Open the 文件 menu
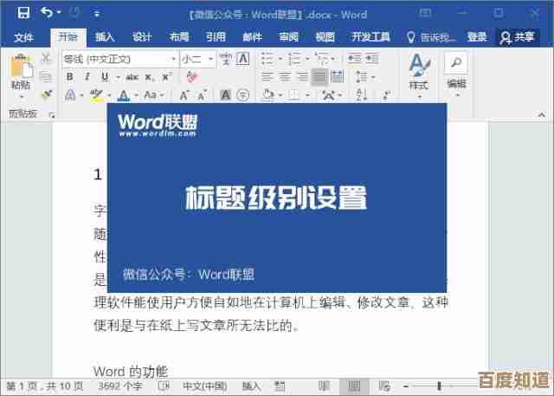Image resolution: width=554 pixels, height=396 pixels. click(x=23, y=37)
